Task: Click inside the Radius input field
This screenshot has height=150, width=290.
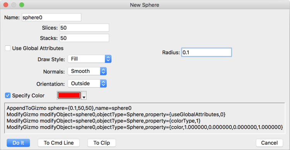Action: pyautogui.click(x=206, y=52)
